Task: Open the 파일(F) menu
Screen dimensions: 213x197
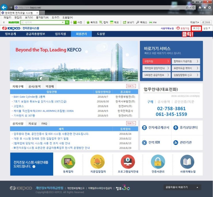Action: pyautogui.click(x=7, y=18)
